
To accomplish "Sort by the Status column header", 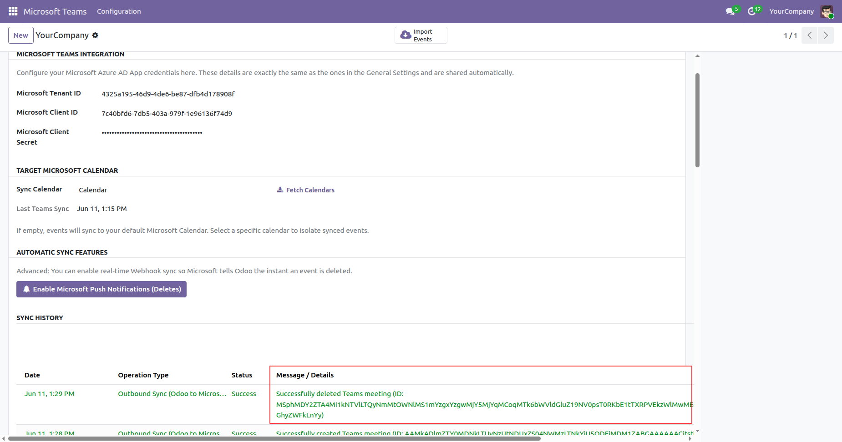I will click(x=242, y=375).
